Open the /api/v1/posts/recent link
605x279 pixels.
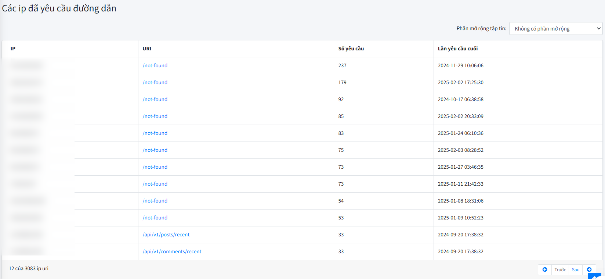pos(166,235)
